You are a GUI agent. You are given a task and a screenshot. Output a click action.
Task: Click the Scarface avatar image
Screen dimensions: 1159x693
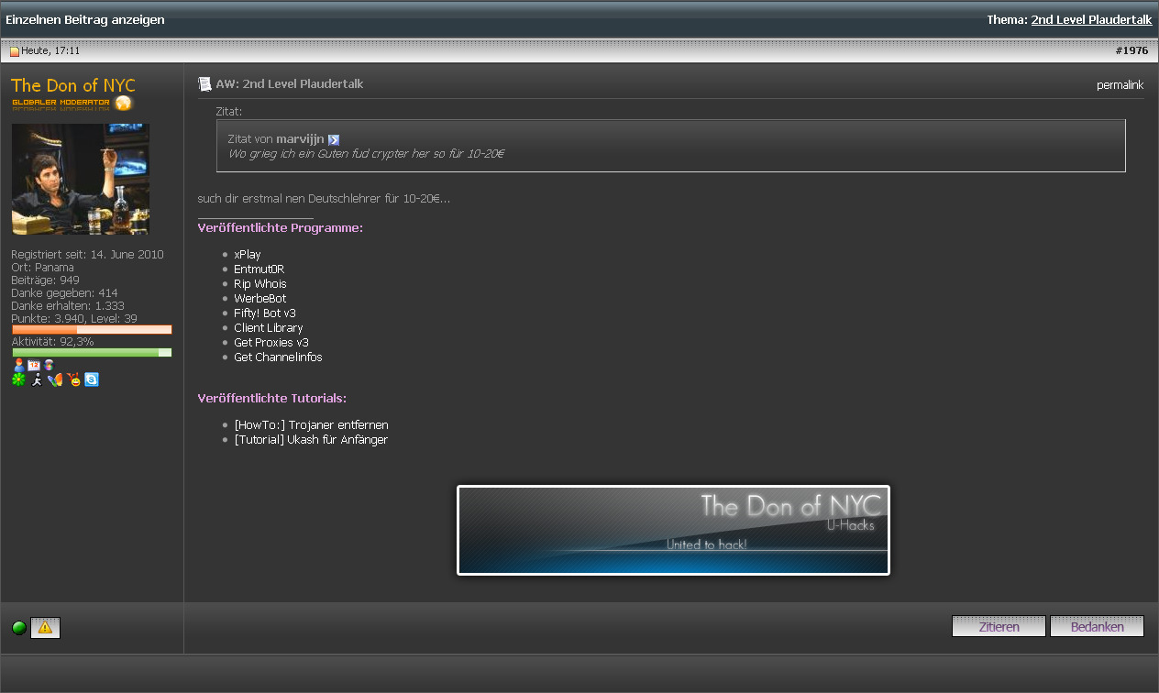coord(81,180)
